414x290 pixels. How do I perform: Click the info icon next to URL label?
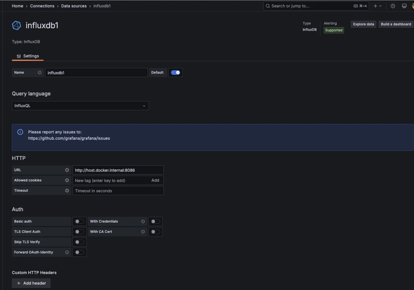(x=67, y=170)
